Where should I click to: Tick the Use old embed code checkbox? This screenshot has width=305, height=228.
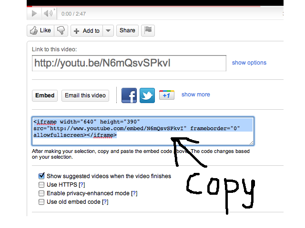[41, 202]
